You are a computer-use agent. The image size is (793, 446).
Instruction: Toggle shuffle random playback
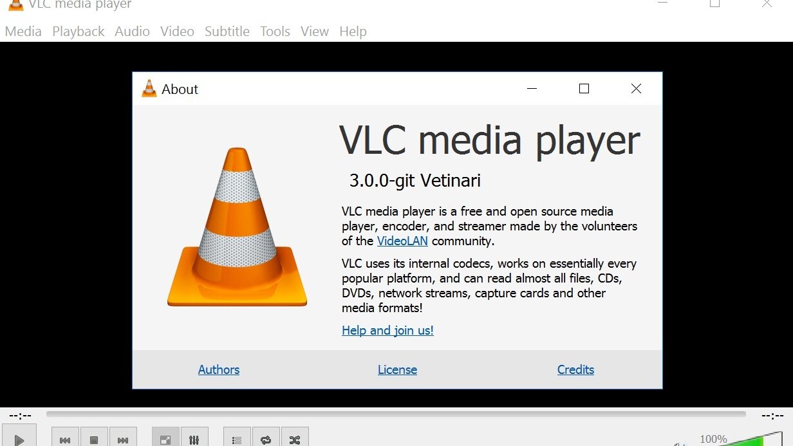295,440
